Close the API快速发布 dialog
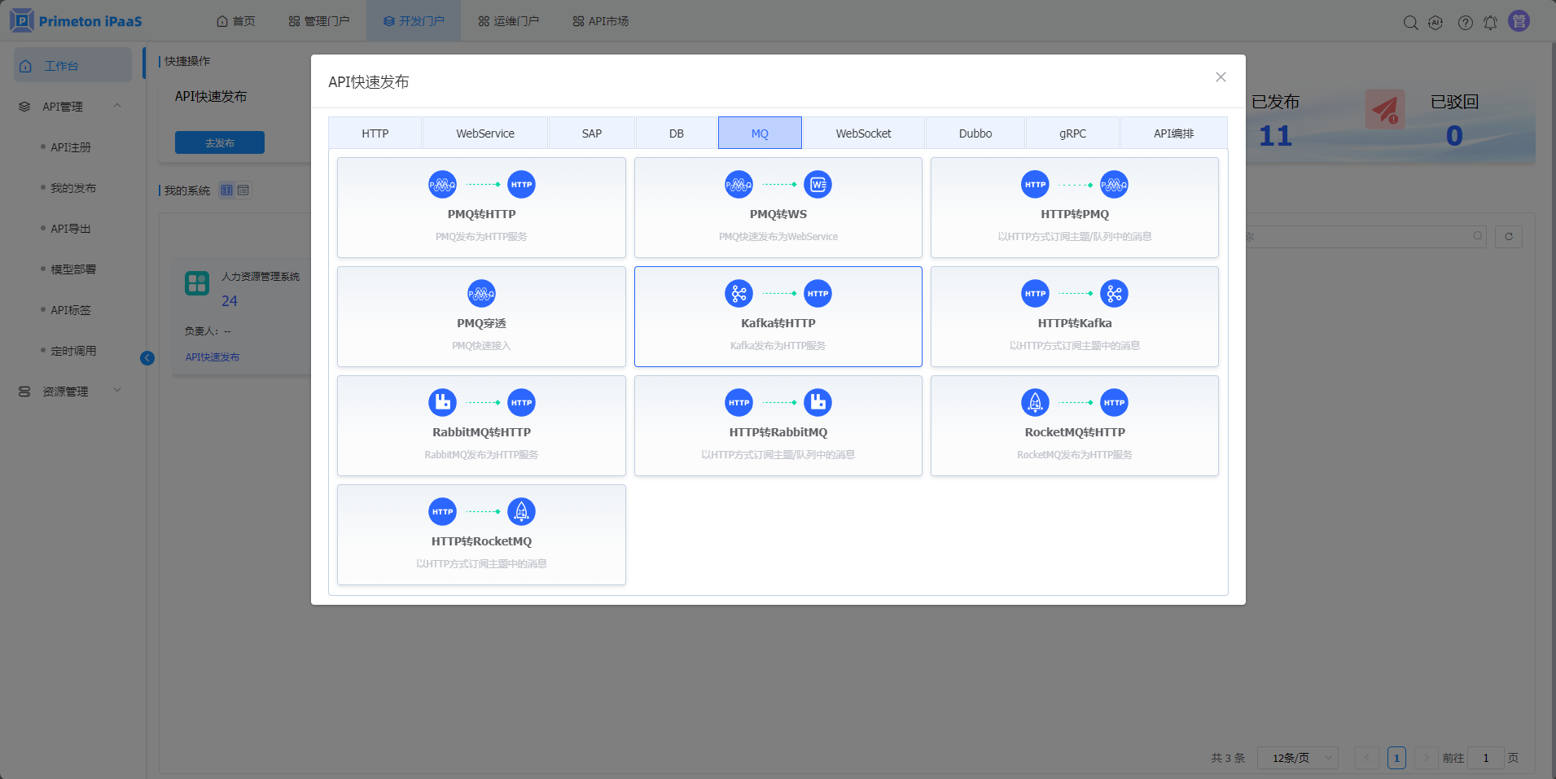 (x=1221, y=77)
